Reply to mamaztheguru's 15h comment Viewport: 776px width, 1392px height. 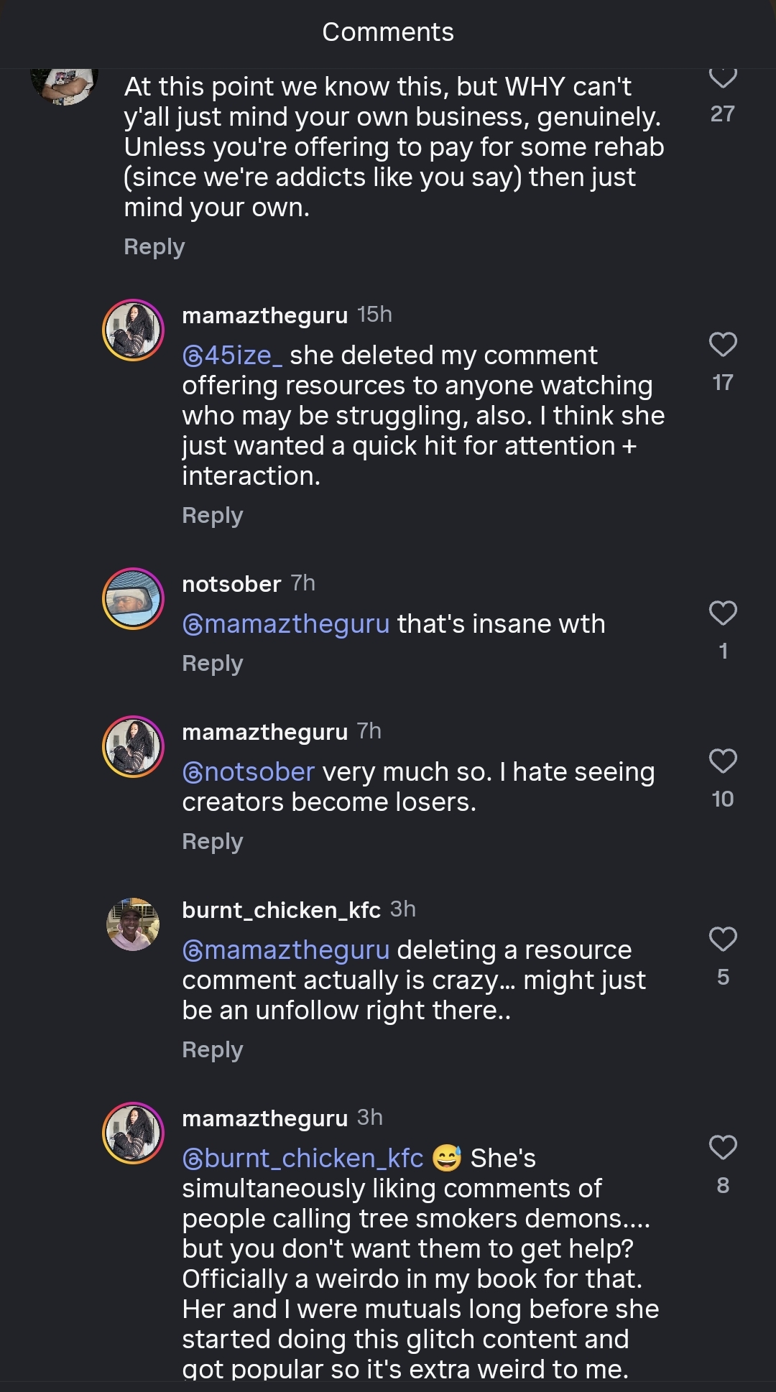212,515
